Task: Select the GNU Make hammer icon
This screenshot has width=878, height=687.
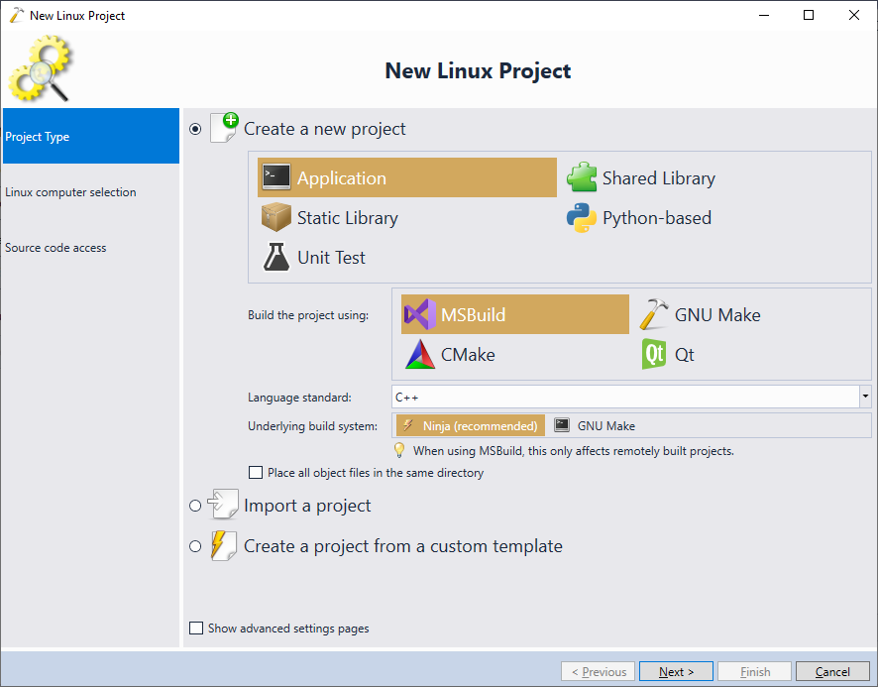Action: [x=653, y=314]
